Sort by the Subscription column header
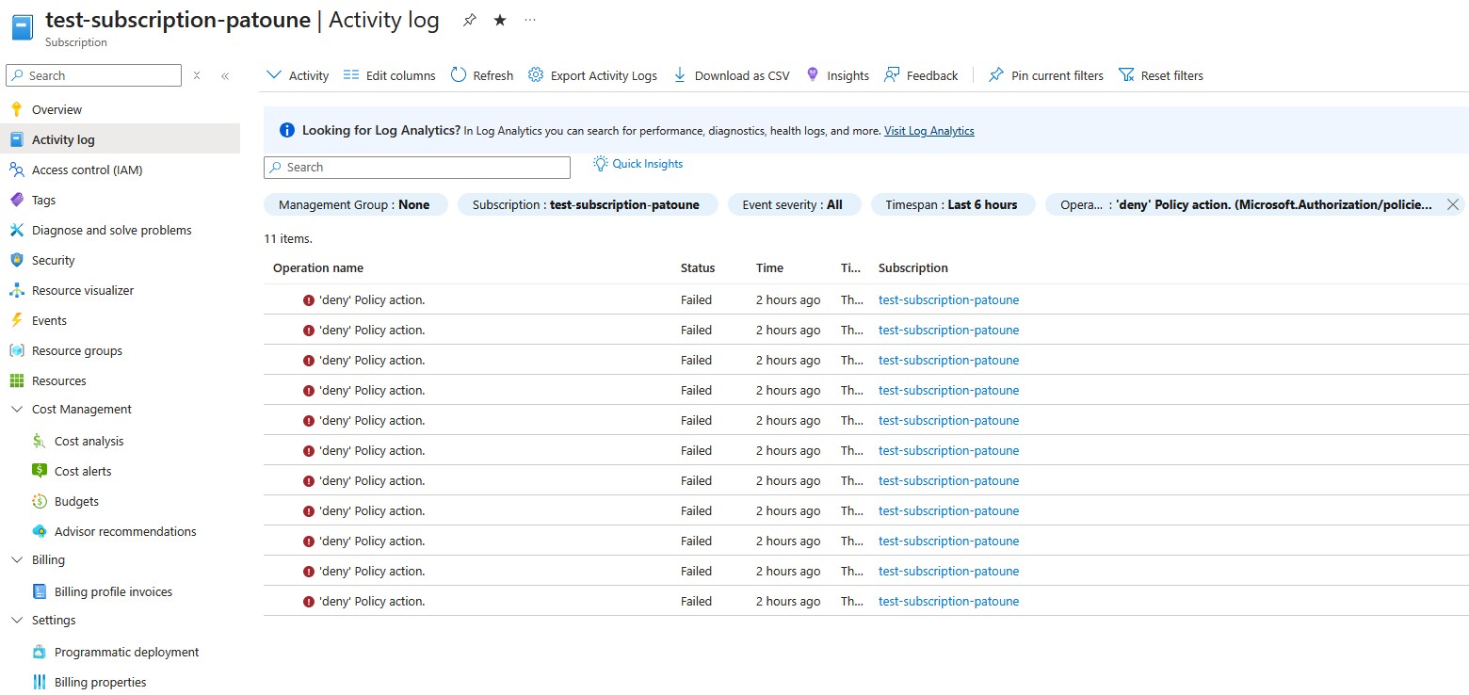This screenshot has height=695, width=1469. 913,267
